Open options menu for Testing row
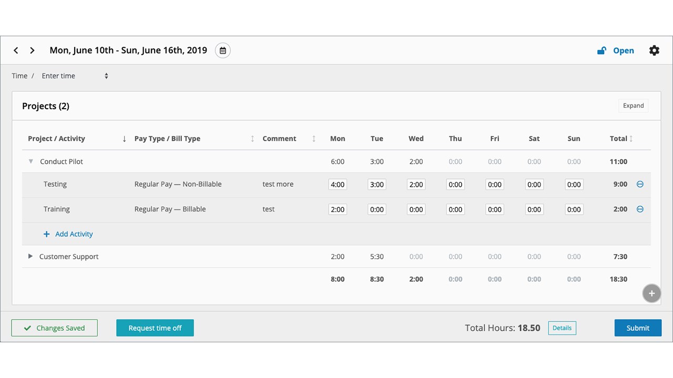The width and height of the screenshot is (673, 378). (x=640, y=184)
